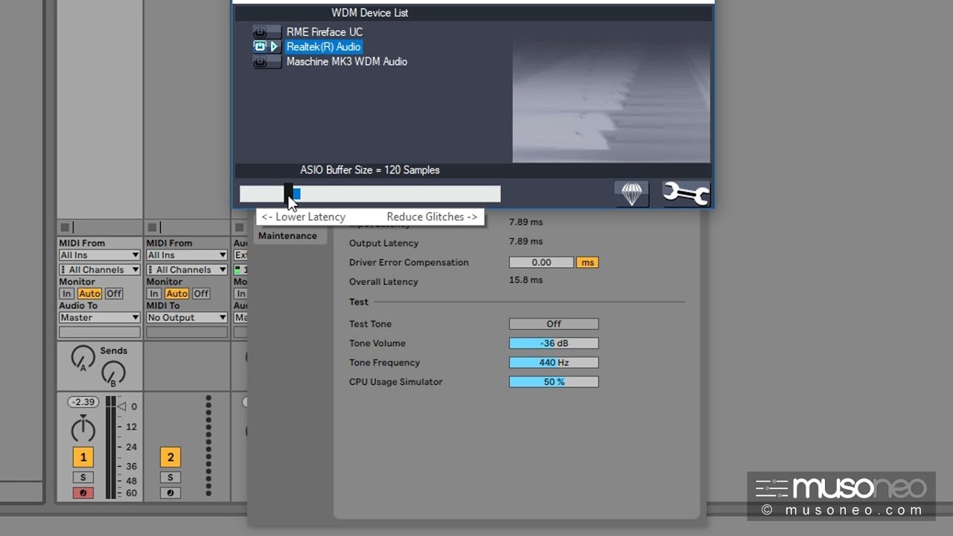The height and width of the screenshot is (536, 953).
Task: Solo track 1
Action: (83, 477)
